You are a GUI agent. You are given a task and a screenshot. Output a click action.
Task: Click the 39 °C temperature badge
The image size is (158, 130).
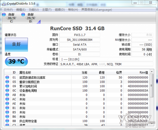(16, 62)
